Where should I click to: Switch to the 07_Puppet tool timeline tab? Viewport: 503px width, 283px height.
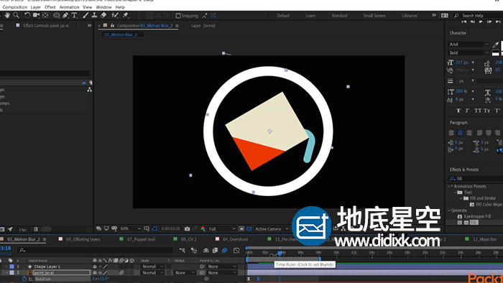[x=141, y=239]
